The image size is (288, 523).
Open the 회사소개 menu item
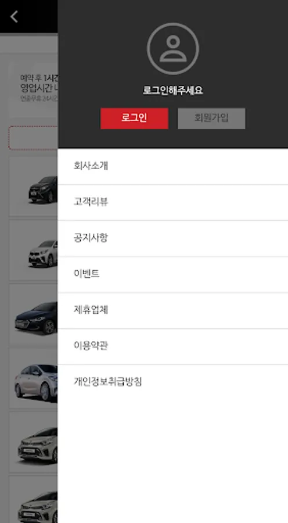(172, 166)
